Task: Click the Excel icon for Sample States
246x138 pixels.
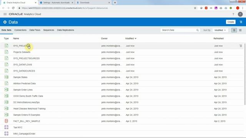Action: [6, 77]
